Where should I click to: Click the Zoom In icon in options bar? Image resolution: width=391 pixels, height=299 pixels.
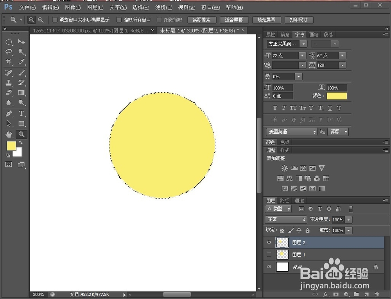click(x=31, y=20)
